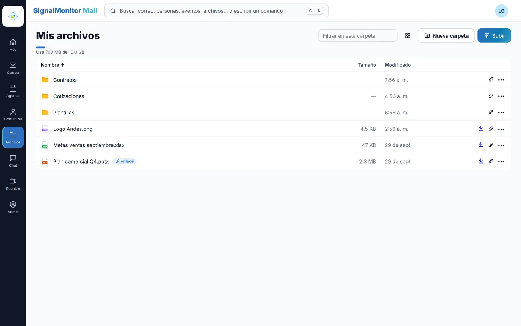Open more options for Cotizaciones

coord(501,96)
